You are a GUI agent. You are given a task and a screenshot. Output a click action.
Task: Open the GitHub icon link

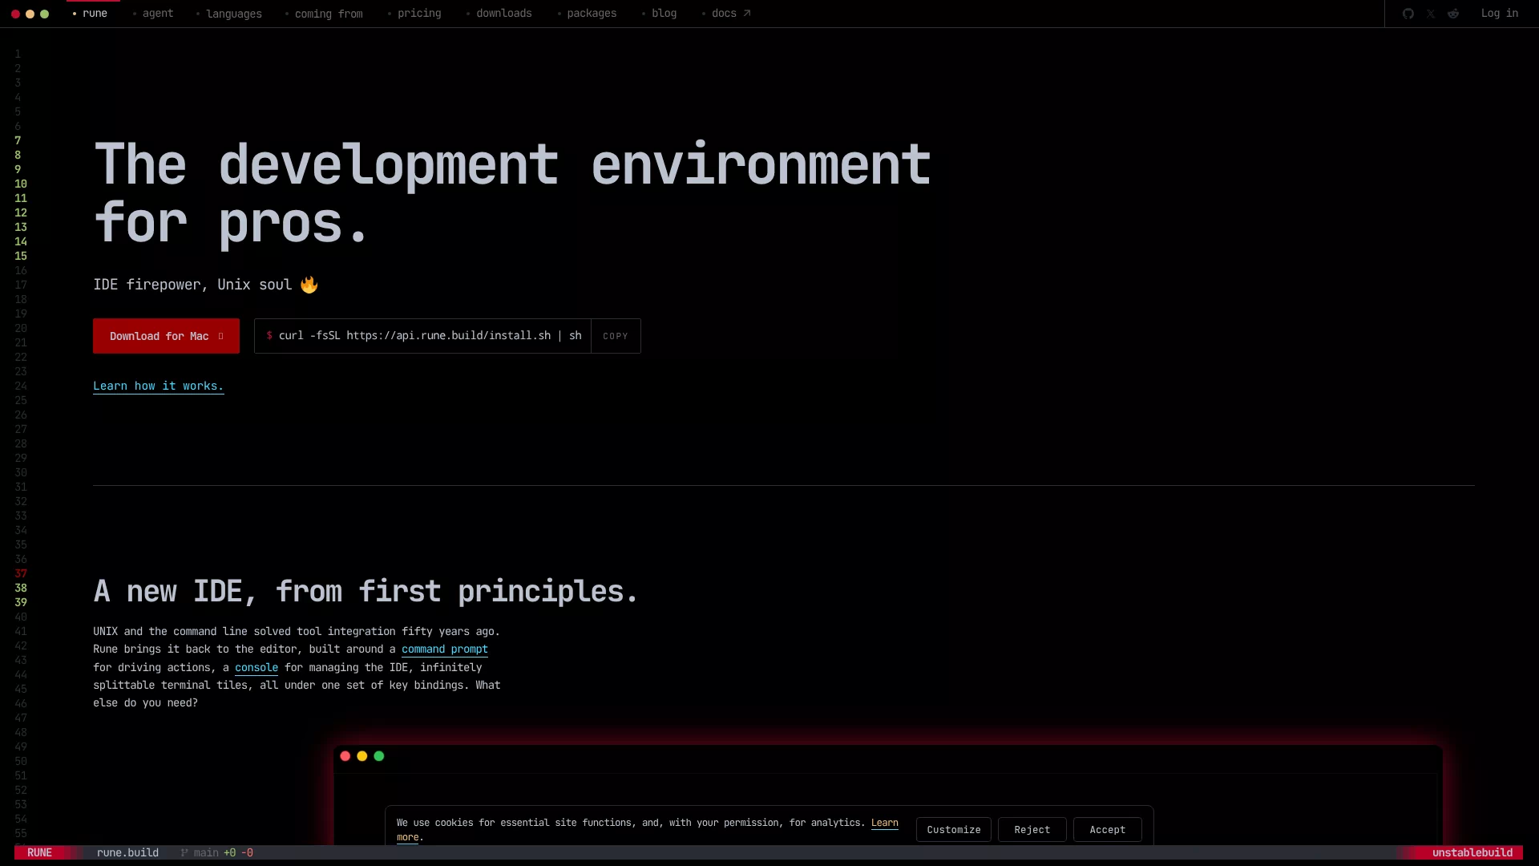coord(1408,14)
